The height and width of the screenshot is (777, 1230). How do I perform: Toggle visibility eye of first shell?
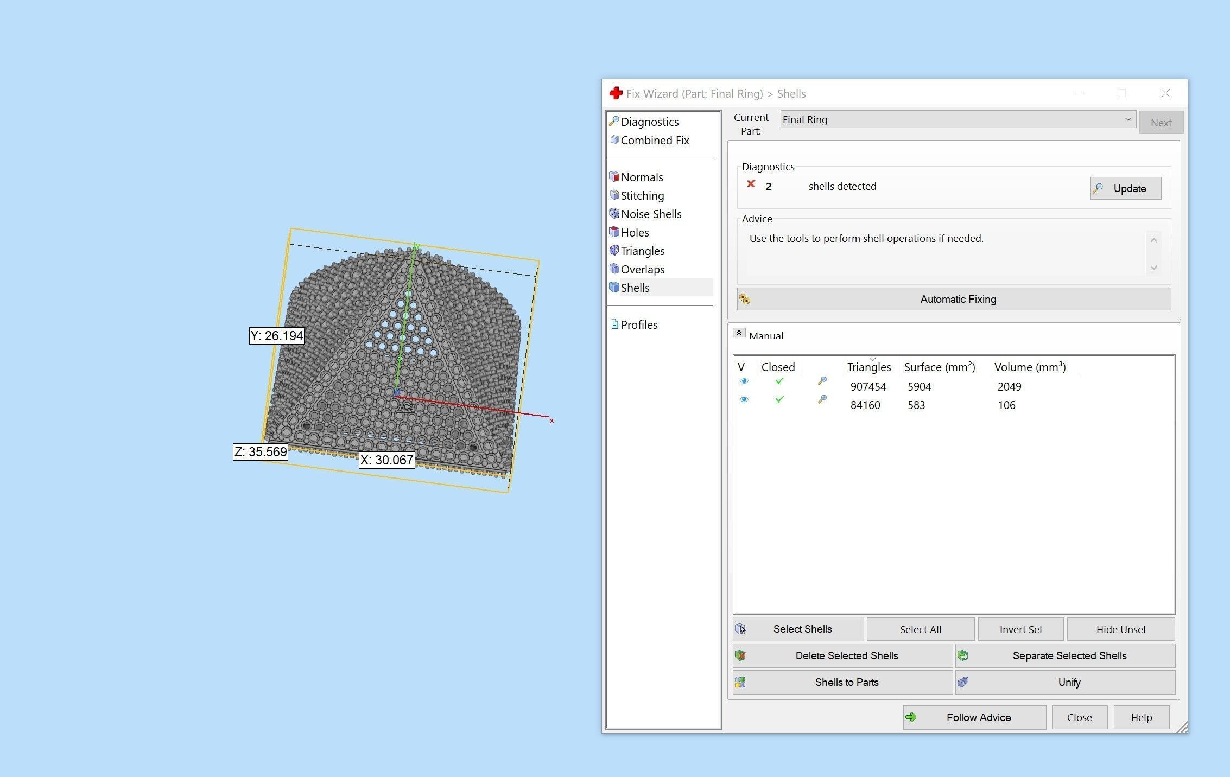click(x=744, y=381)
